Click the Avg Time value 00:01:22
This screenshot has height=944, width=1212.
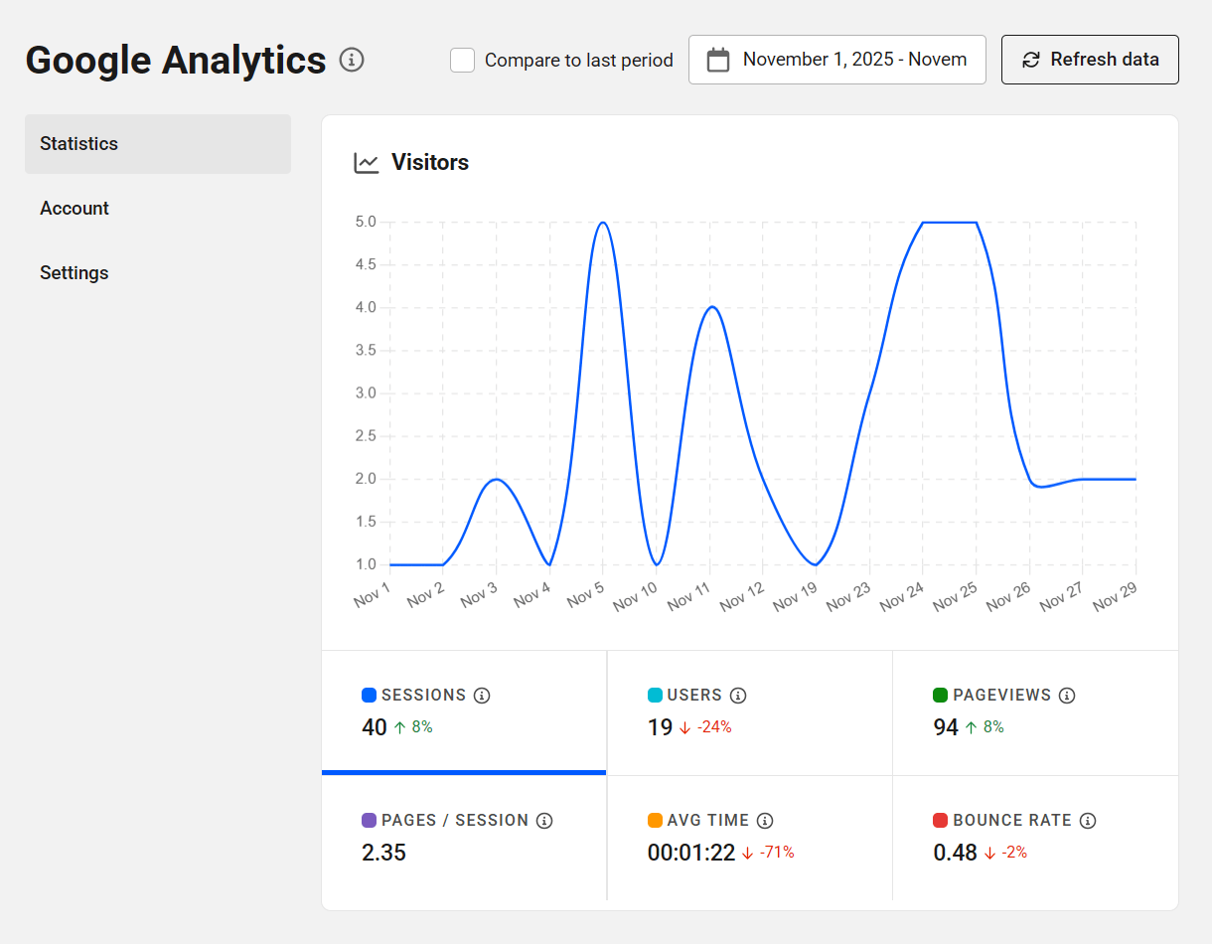[691, 853]
